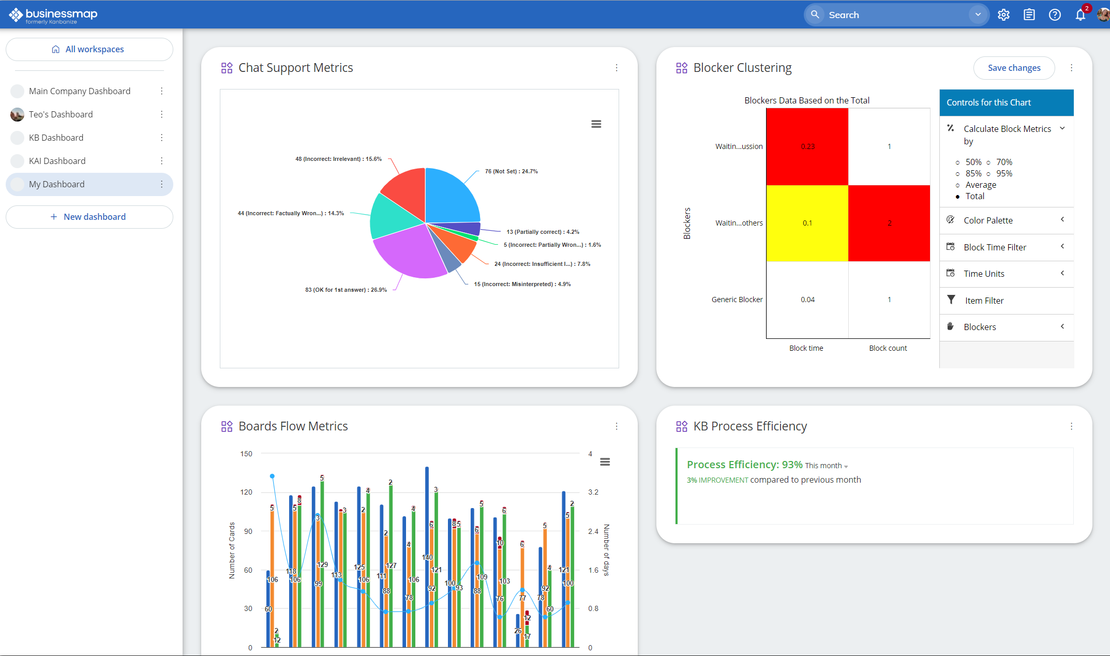Image resolution: width=1110 pixels, height=656 pixels.
Task: Click the settings gear icon in top bar
Action: 1004,14
